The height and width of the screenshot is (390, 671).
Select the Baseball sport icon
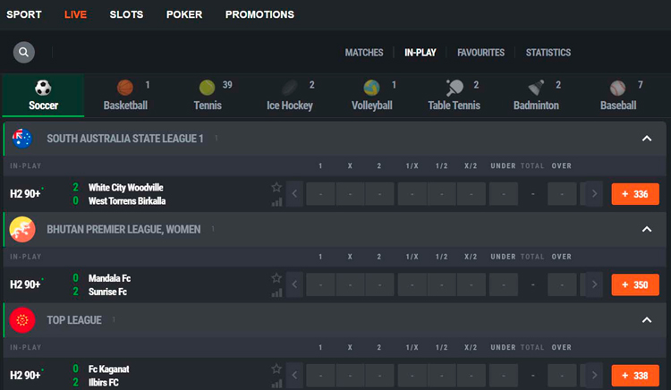click(618, 89)
